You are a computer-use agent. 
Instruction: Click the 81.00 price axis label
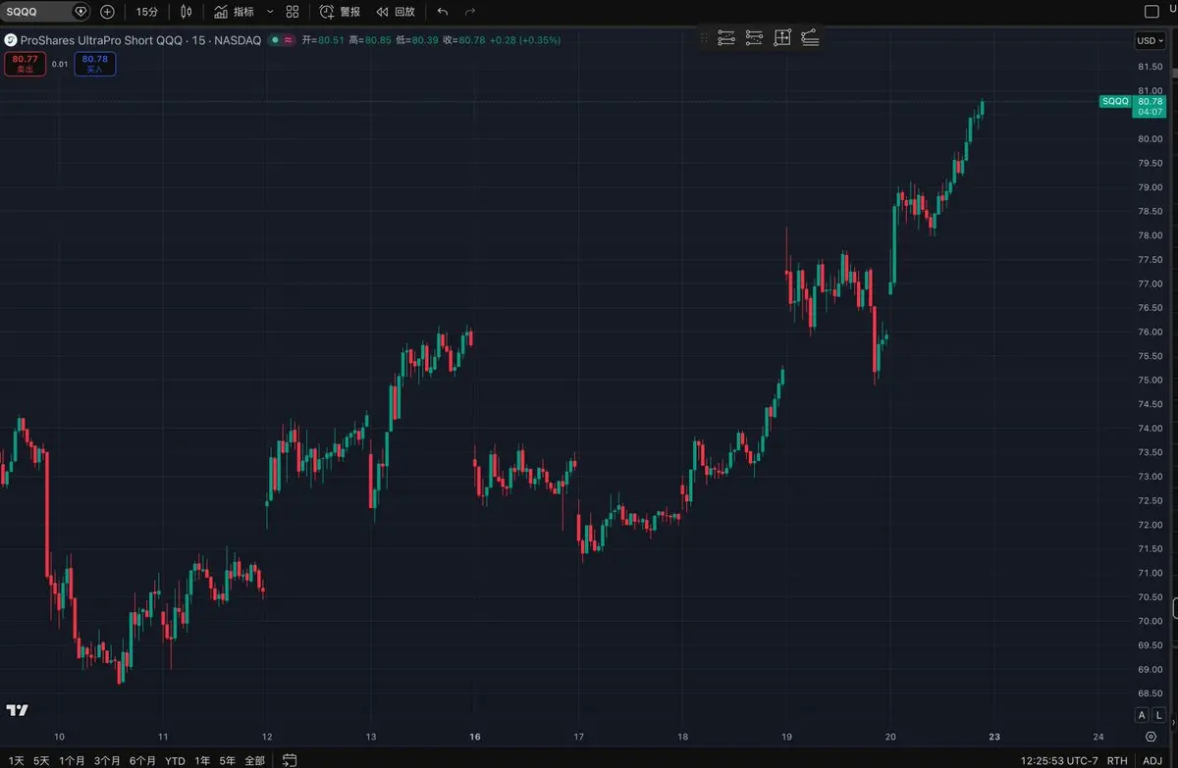point(1151,90)
